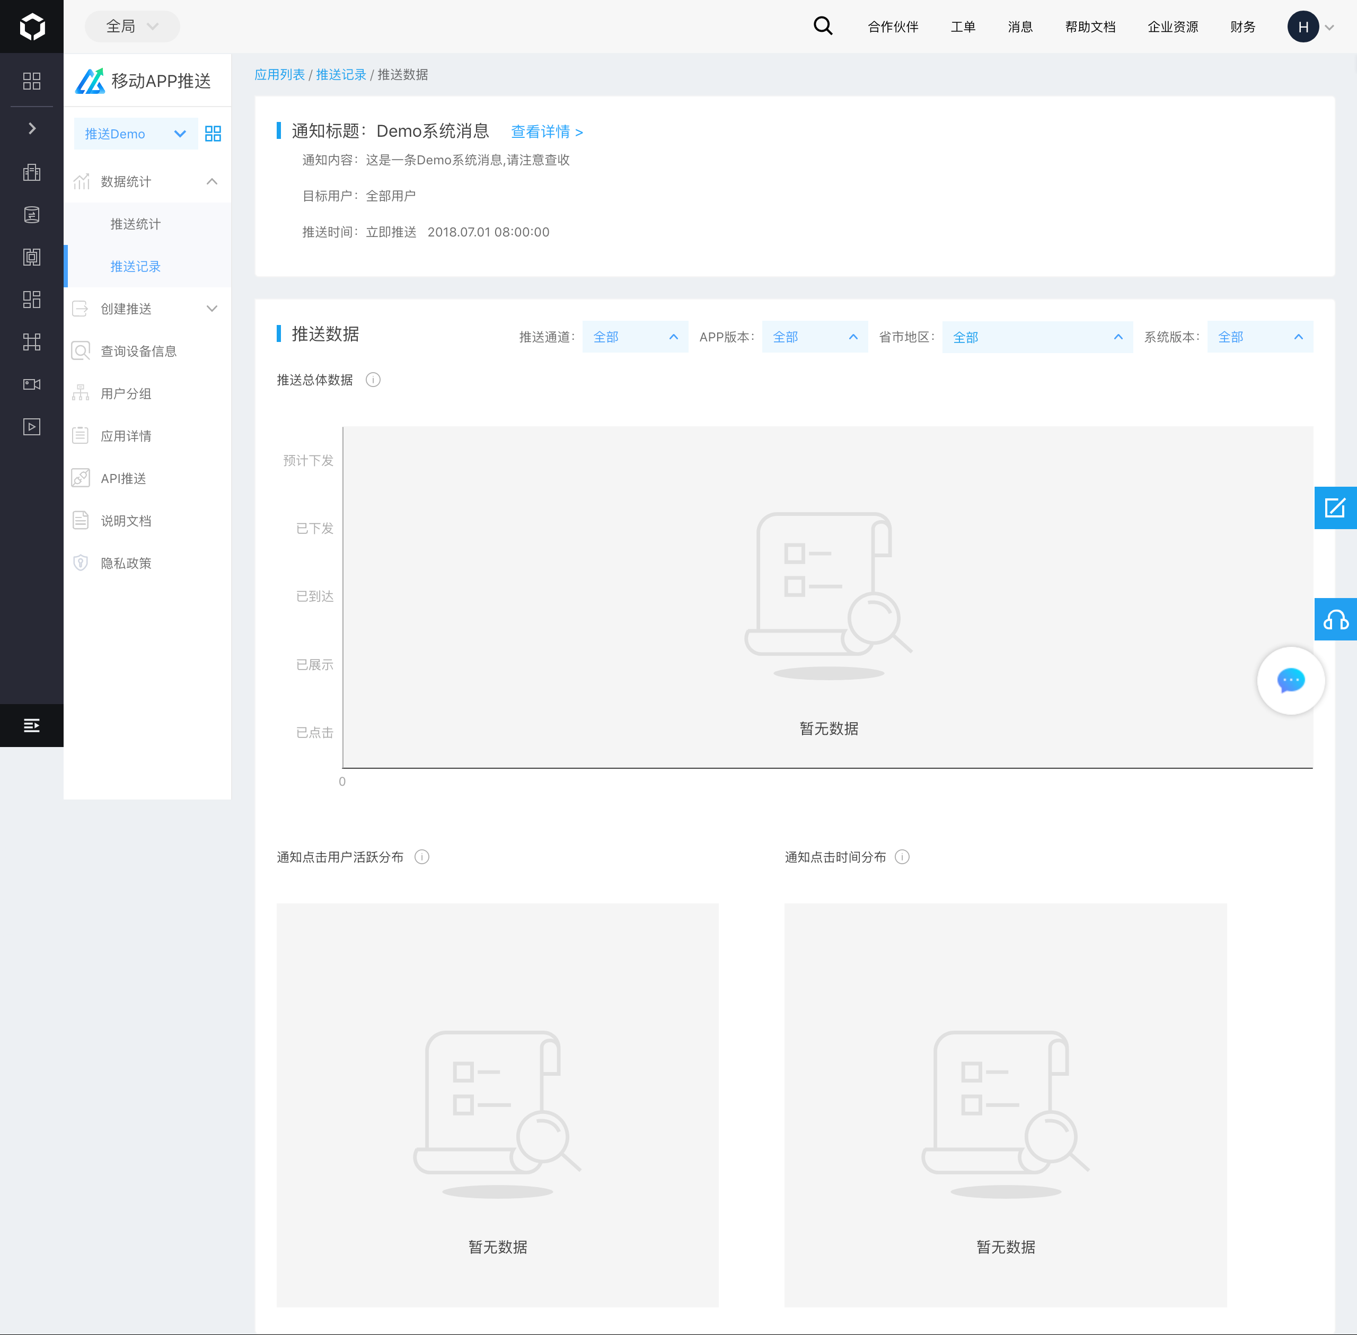The width and height of the screenshot is (1357, 1335).
Task: Open the 推送通道 dropdown
Action: pyautogui.click(x=635, y=337)
